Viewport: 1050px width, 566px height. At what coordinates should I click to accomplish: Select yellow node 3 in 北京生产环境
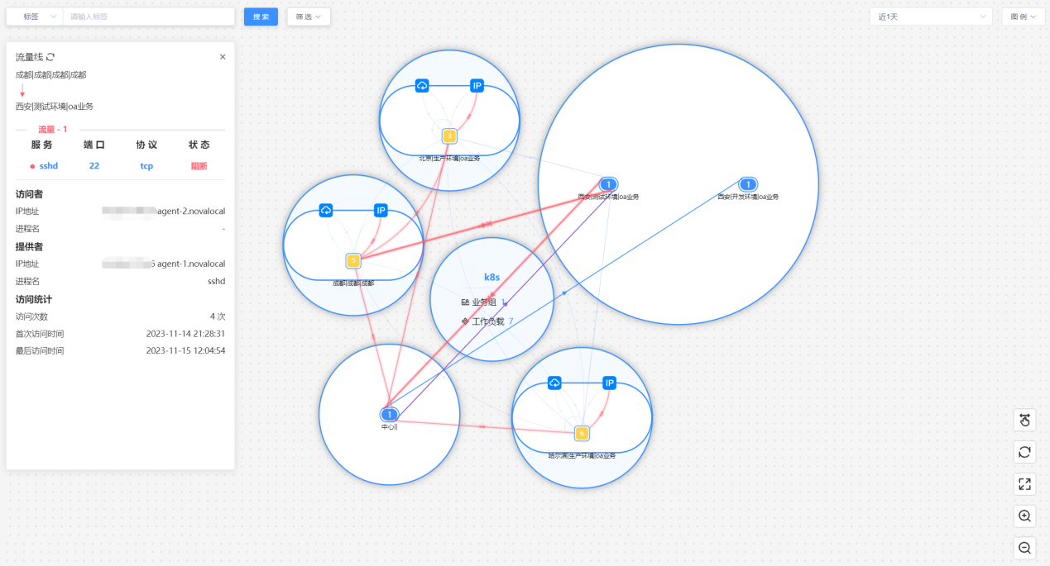449,136
